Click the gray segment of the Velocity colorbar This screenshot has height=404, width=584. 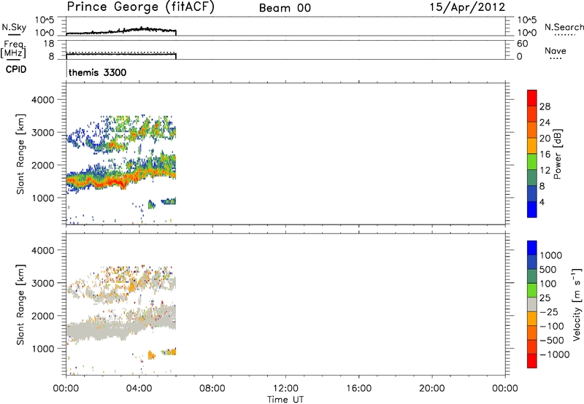click(x=532, y=304)
